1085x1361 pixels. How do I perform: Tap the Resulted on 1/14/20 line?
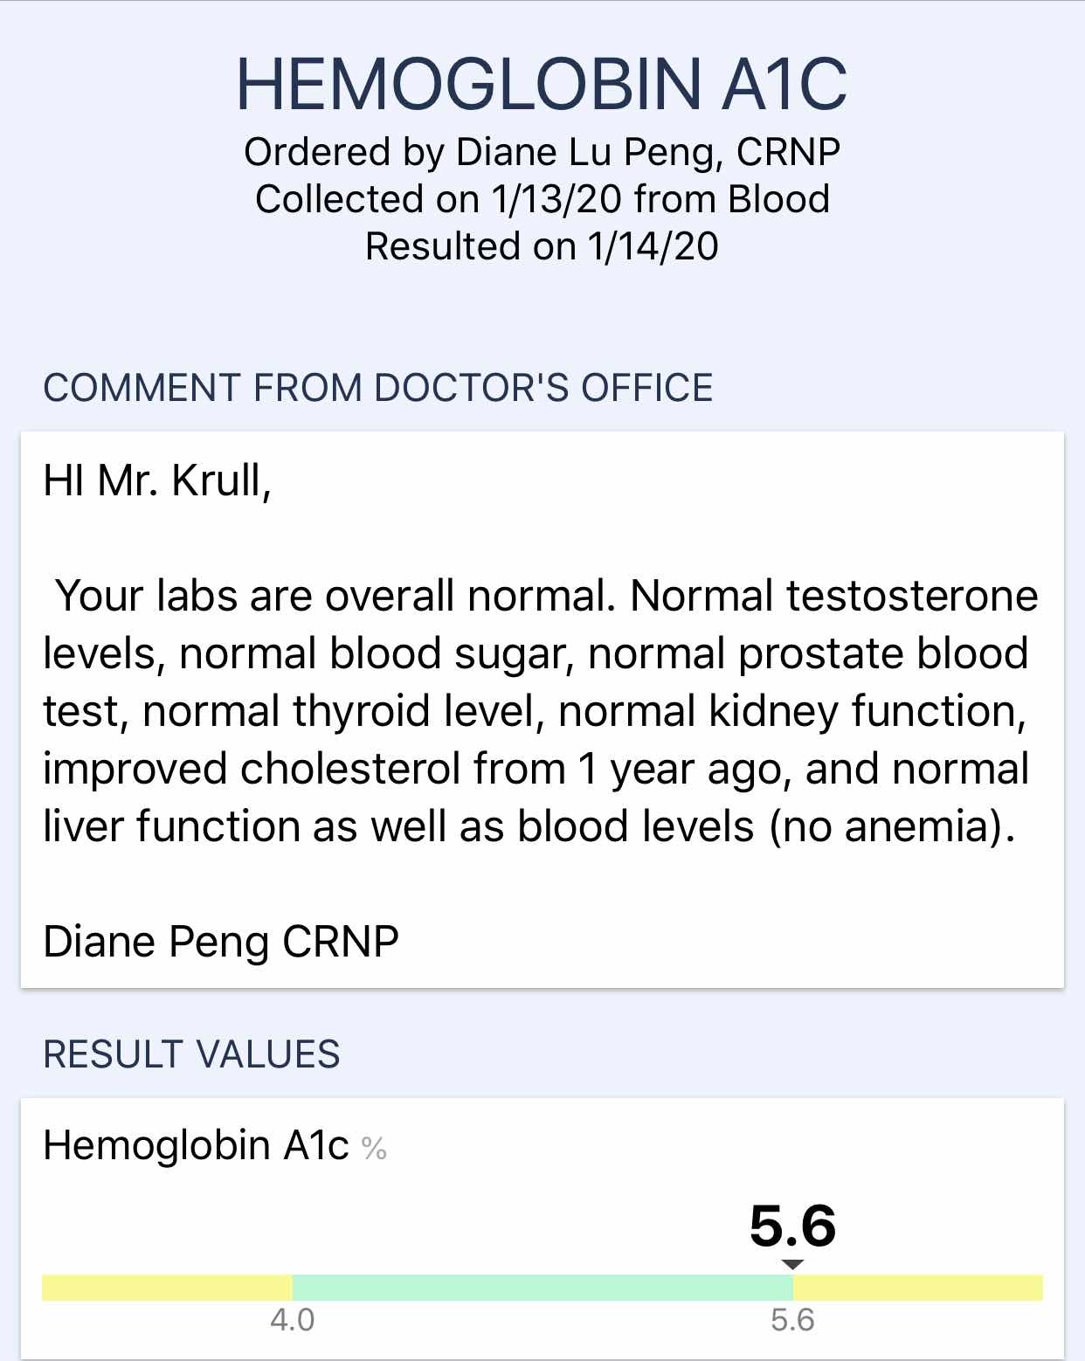pos(542,246)
